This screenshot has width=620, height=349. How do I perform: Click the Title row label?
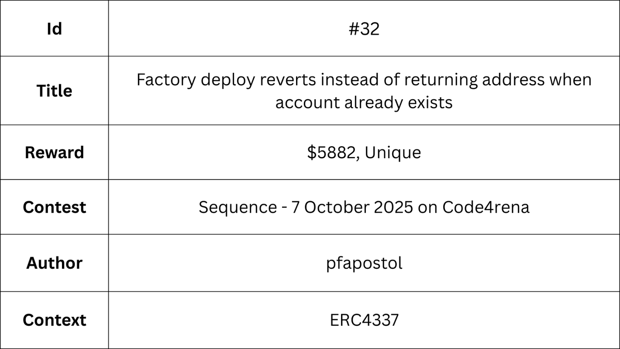[x=54, y=91]
